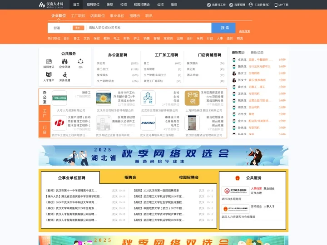Open 其它类 (2853) under 办公室招聘
Image resolution: width=327 pixels, height=245 pixels.
pyautogui.click(x=118, y=64)
